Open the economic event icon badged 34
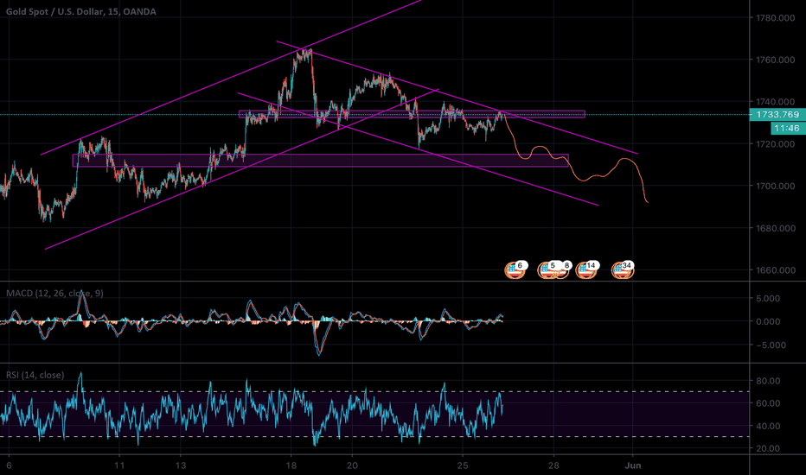Screen dimensions: 806x475 click(x=623, y=269)
